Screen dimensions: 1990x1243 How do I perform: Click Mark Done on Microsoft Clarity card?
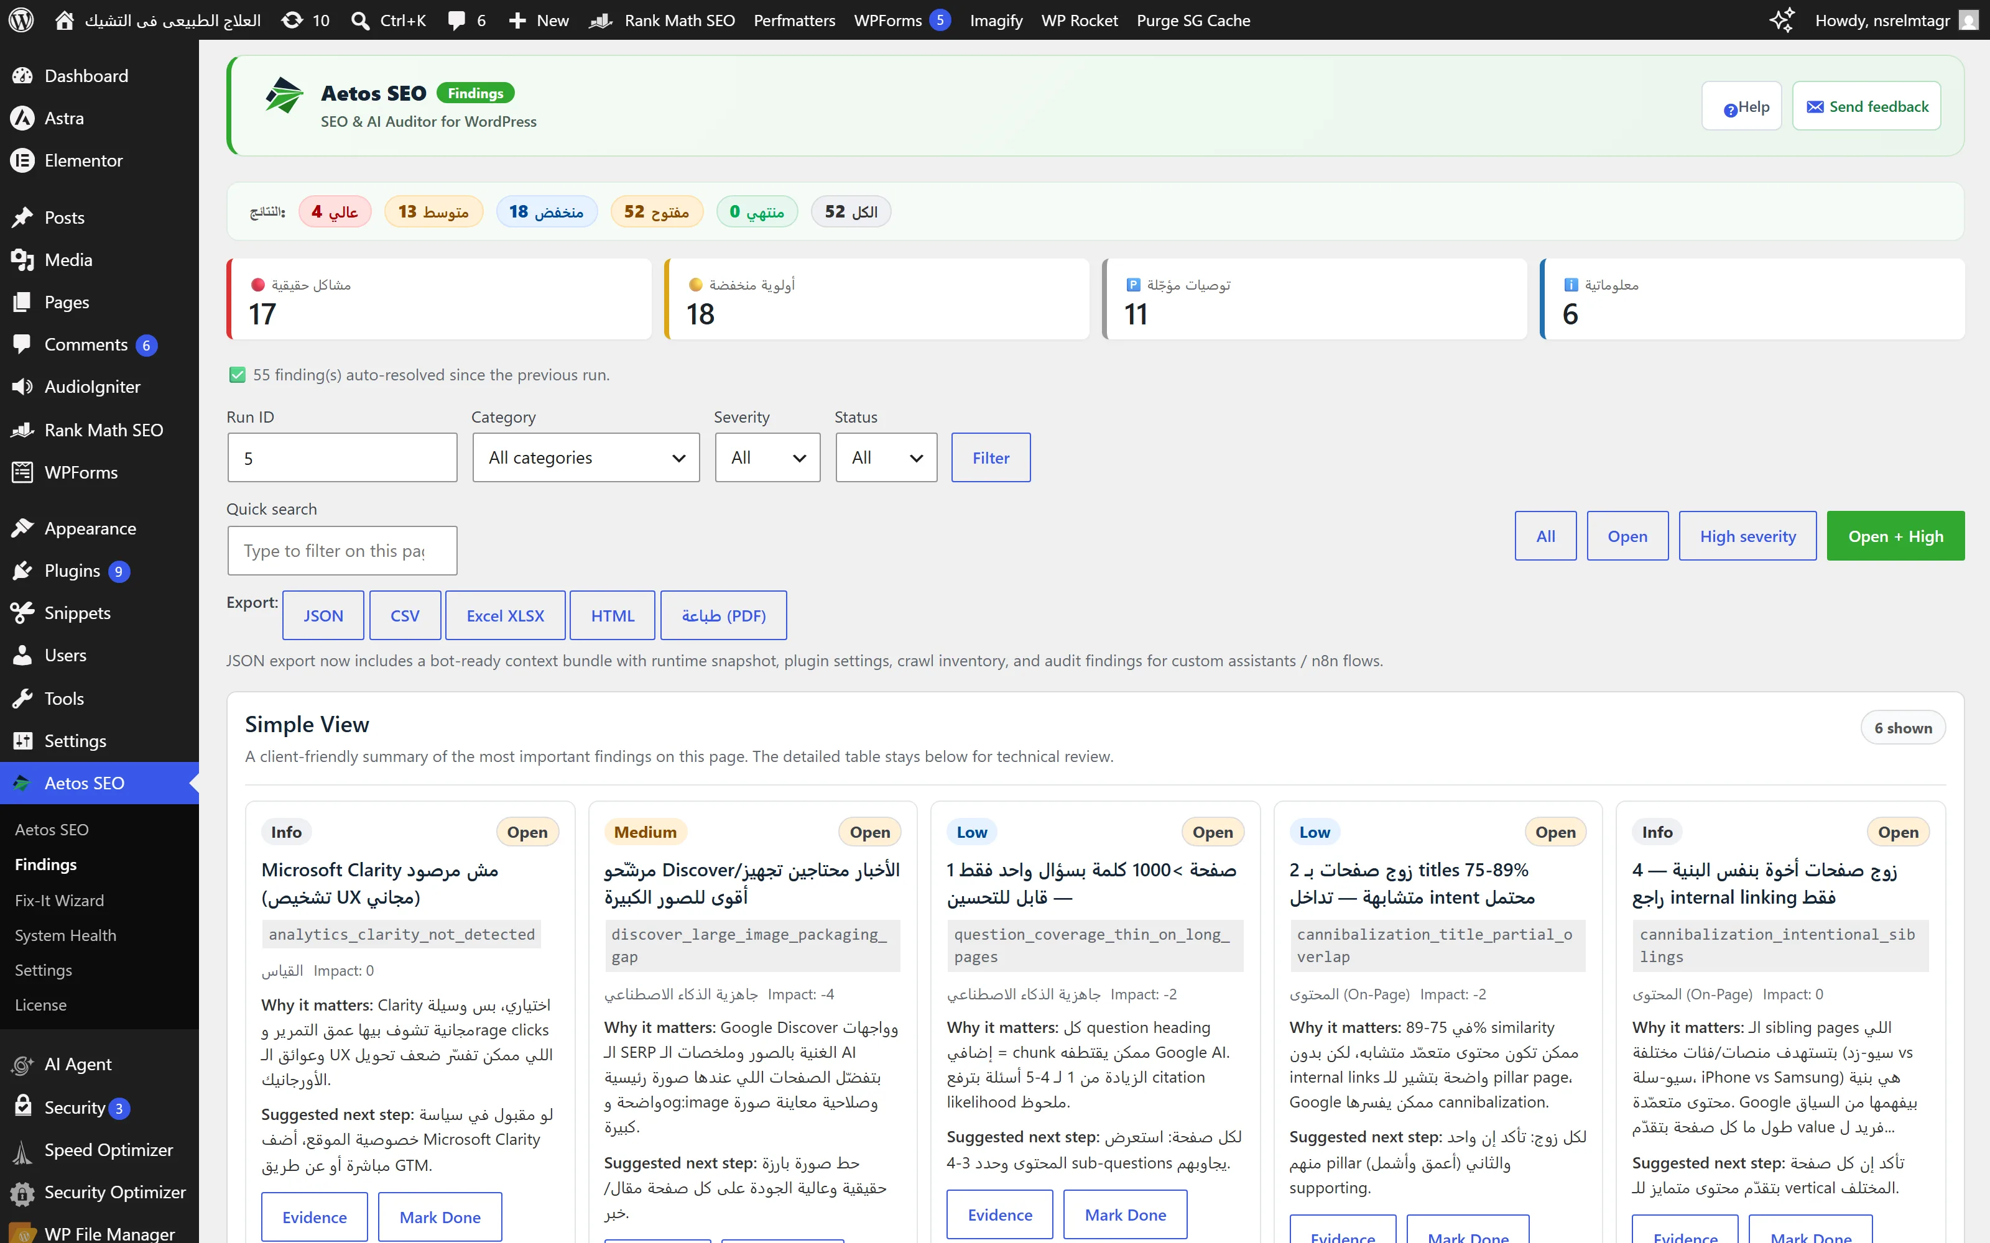[440, 1217]
